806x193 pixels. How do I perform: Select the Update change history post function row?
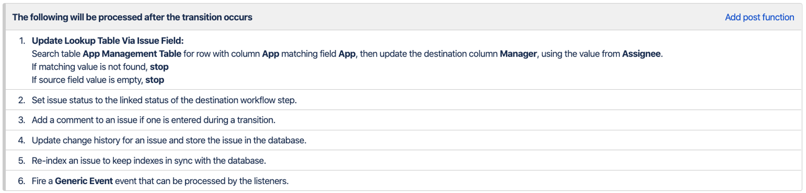tap(403, 140)
